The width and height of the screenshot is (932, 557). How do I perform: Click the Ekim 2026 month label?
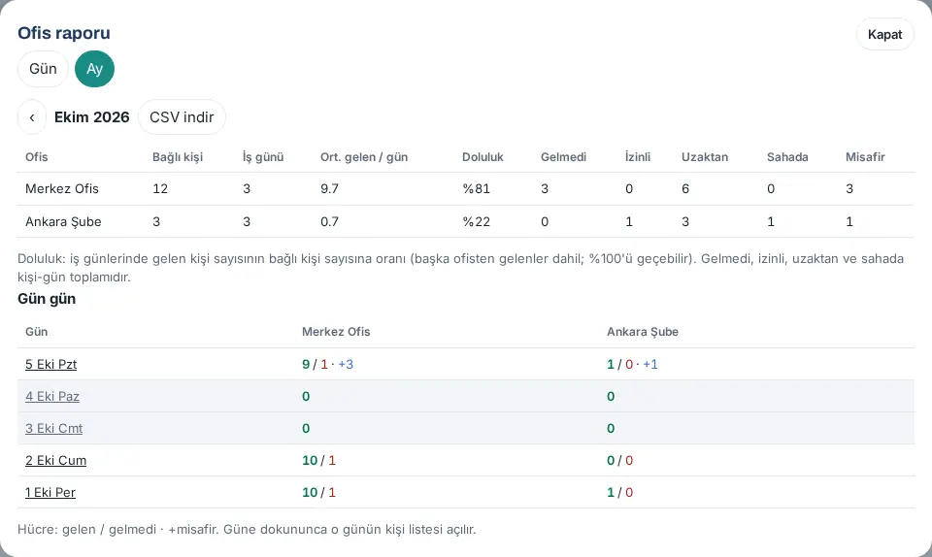(92, 117)
